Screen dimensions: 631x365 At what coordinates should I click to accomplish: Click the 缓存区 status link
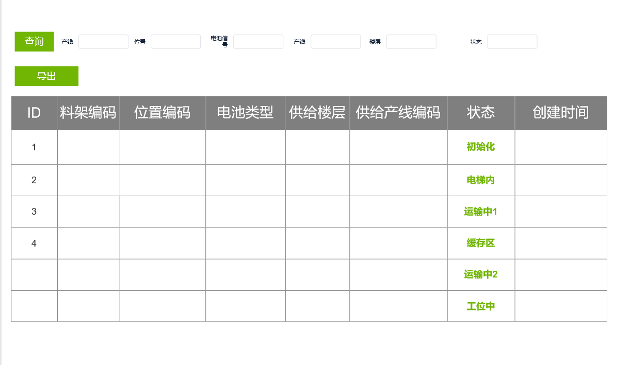[480, 243]
